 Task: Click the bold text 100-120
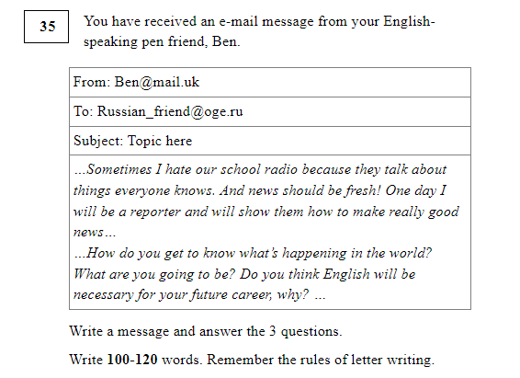(132, 360)
